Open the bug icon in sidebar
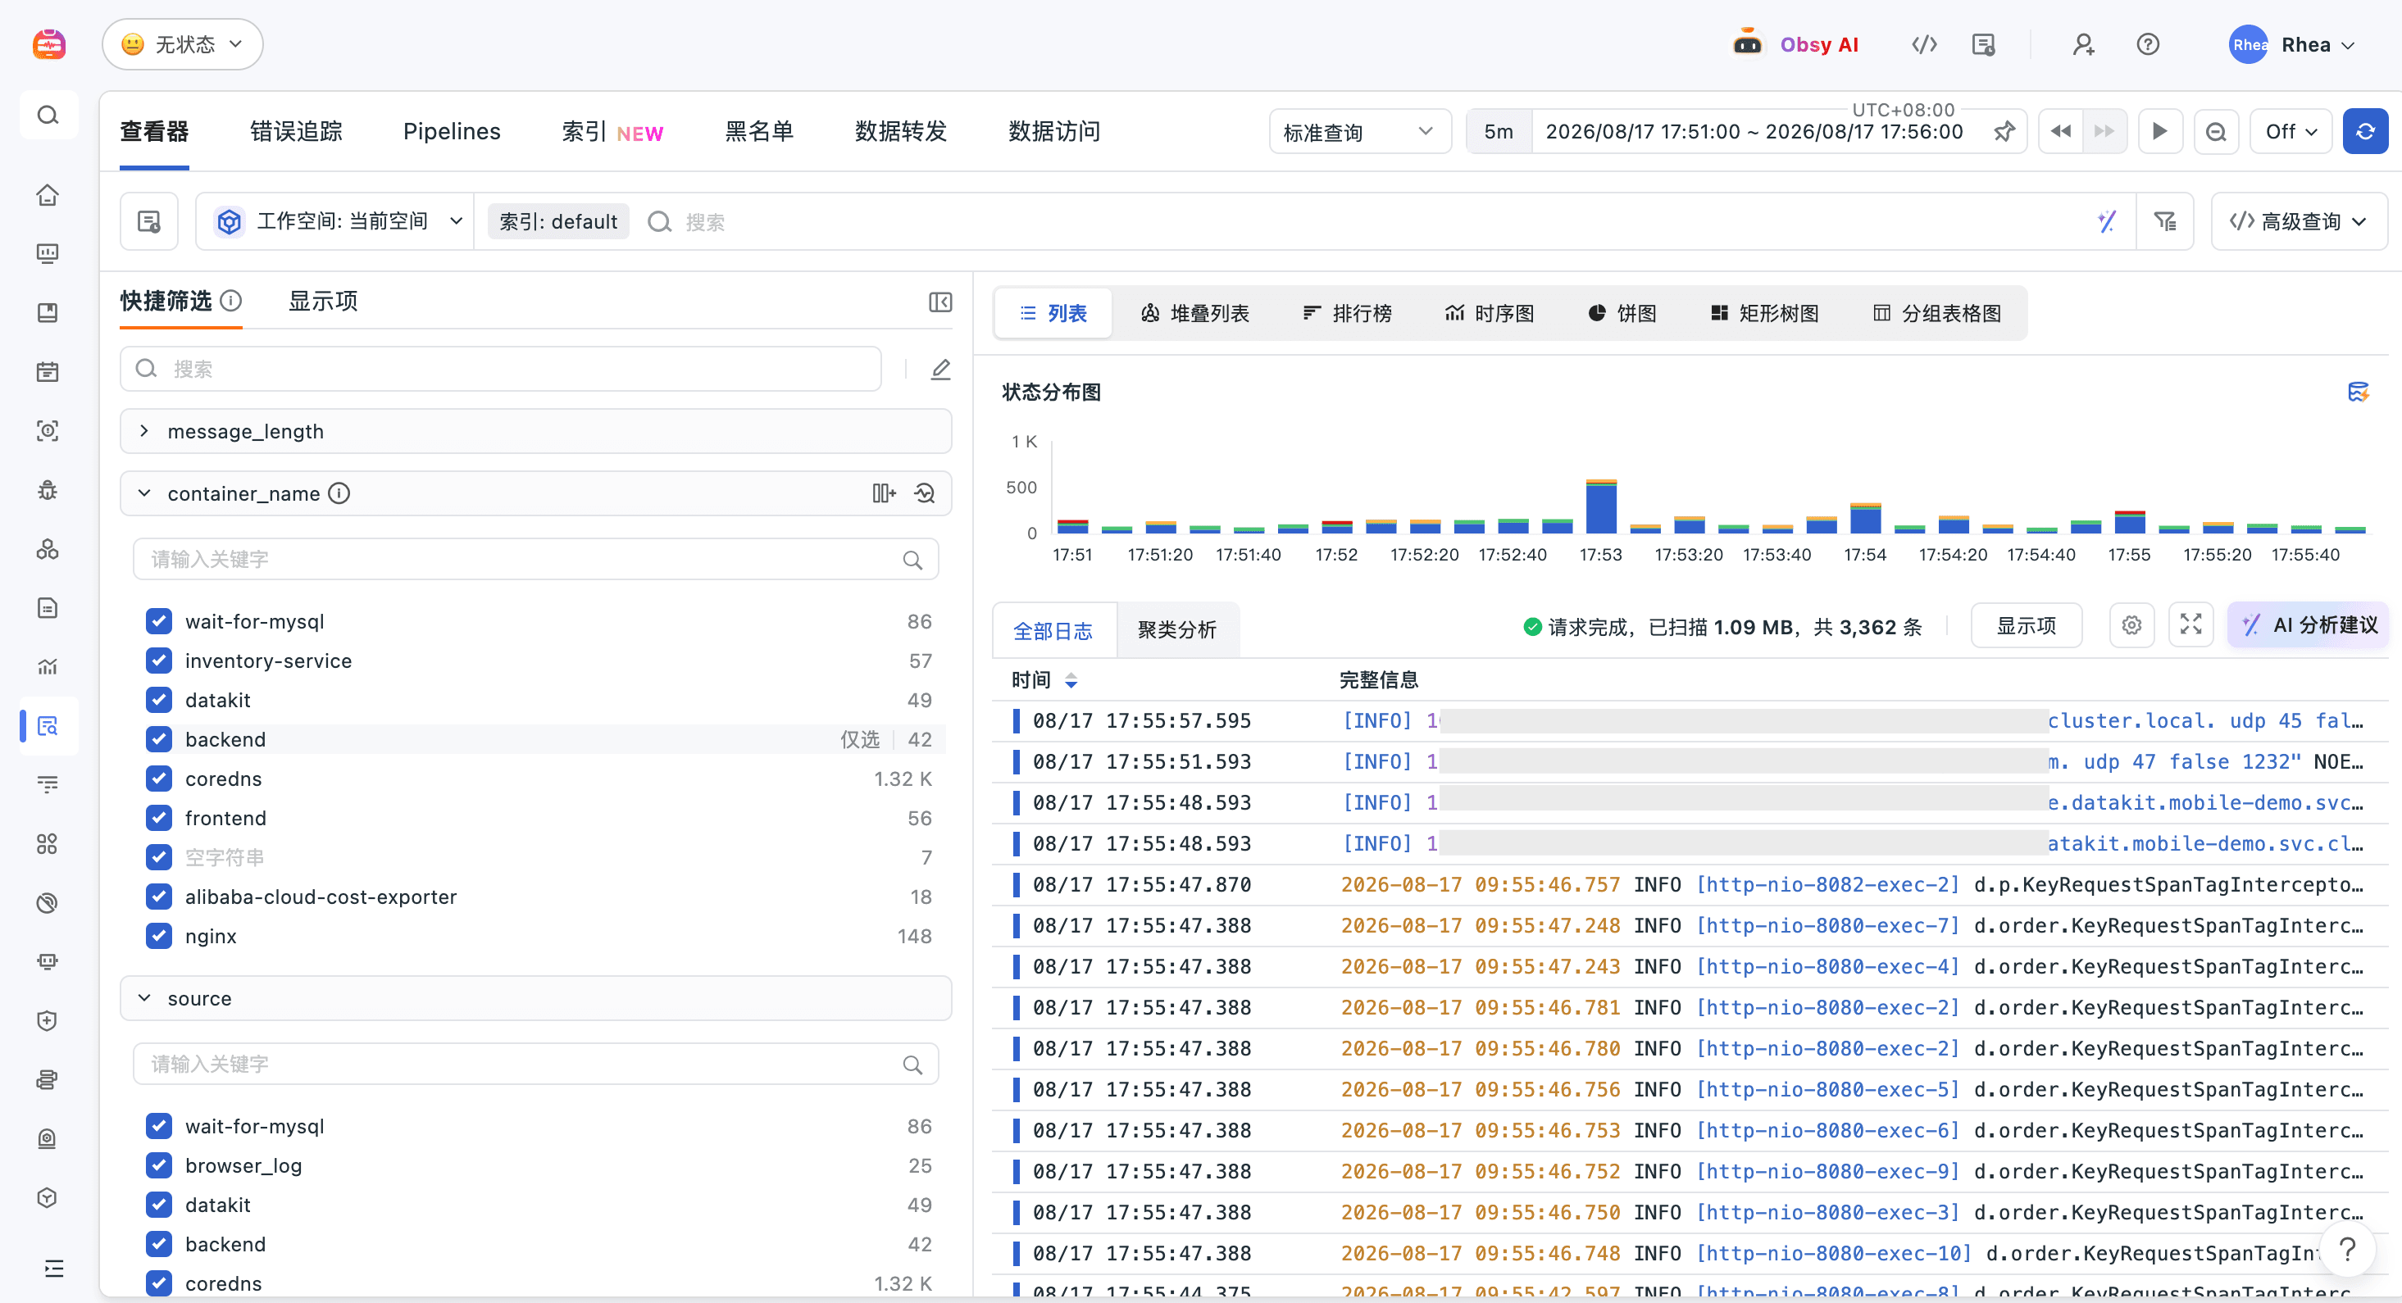2402x1303 pixels. (48, 490)
